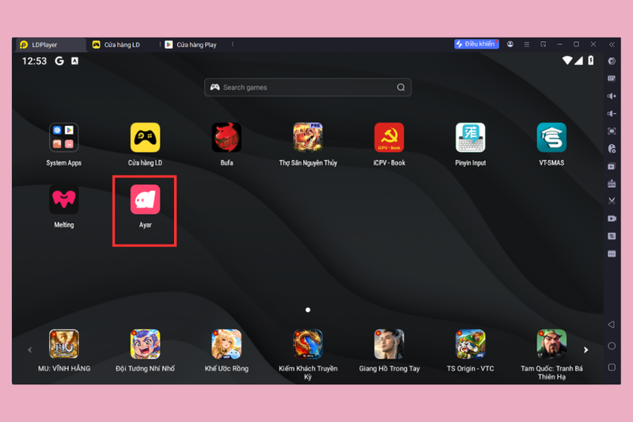Start the video recorder from sidebar
This screenshot has height=422, width=633.
point(612,219)
